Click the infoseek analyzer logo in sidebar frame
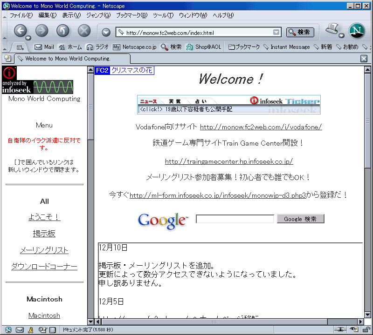 pos(38,80)
